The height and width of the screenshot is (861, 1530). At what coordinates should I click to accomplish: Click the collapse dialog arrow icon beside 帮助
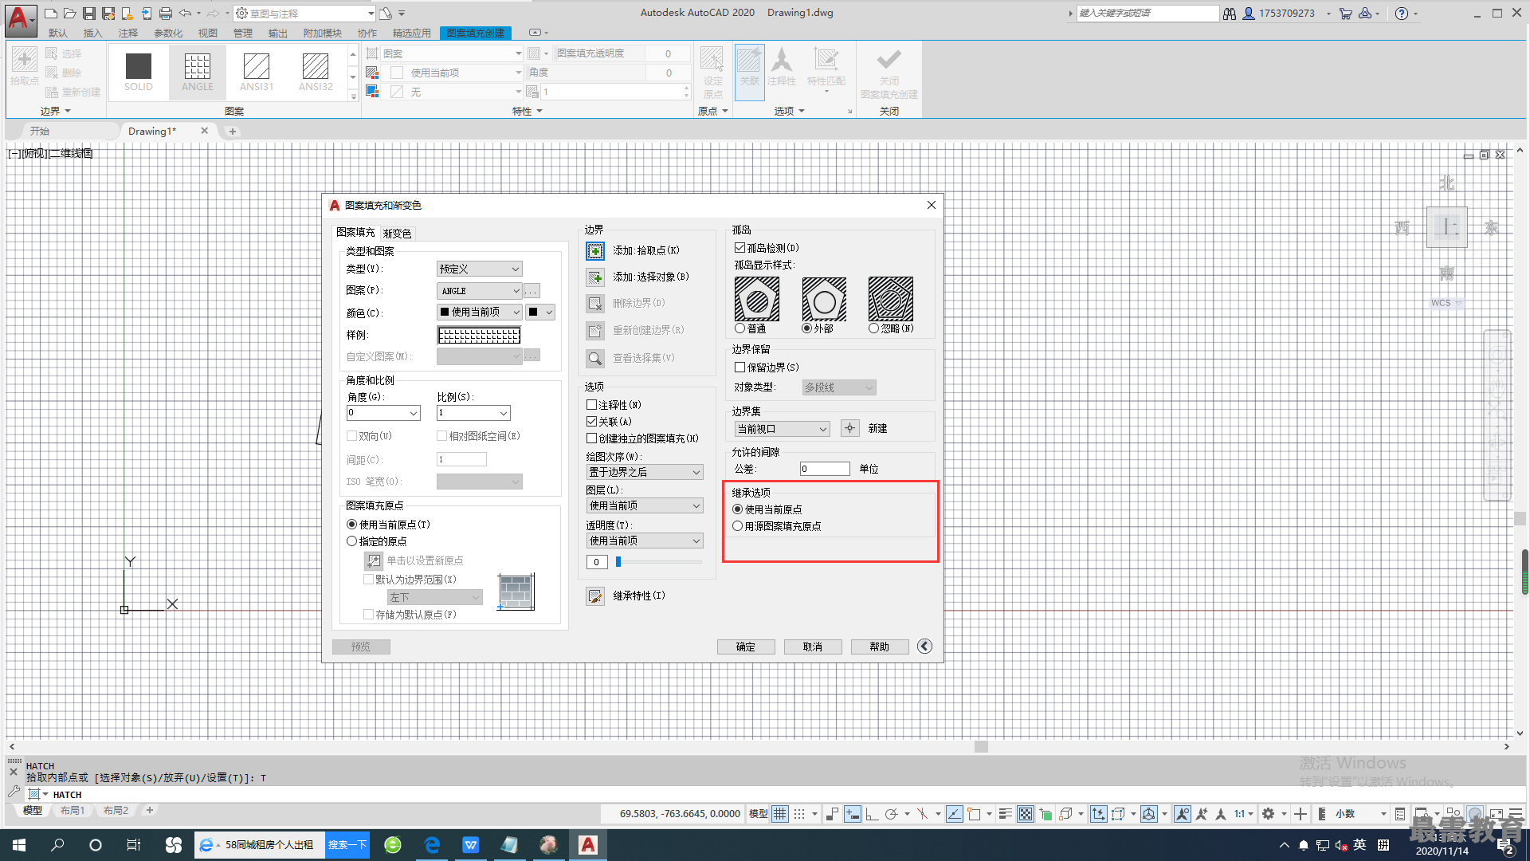(924, 647)
